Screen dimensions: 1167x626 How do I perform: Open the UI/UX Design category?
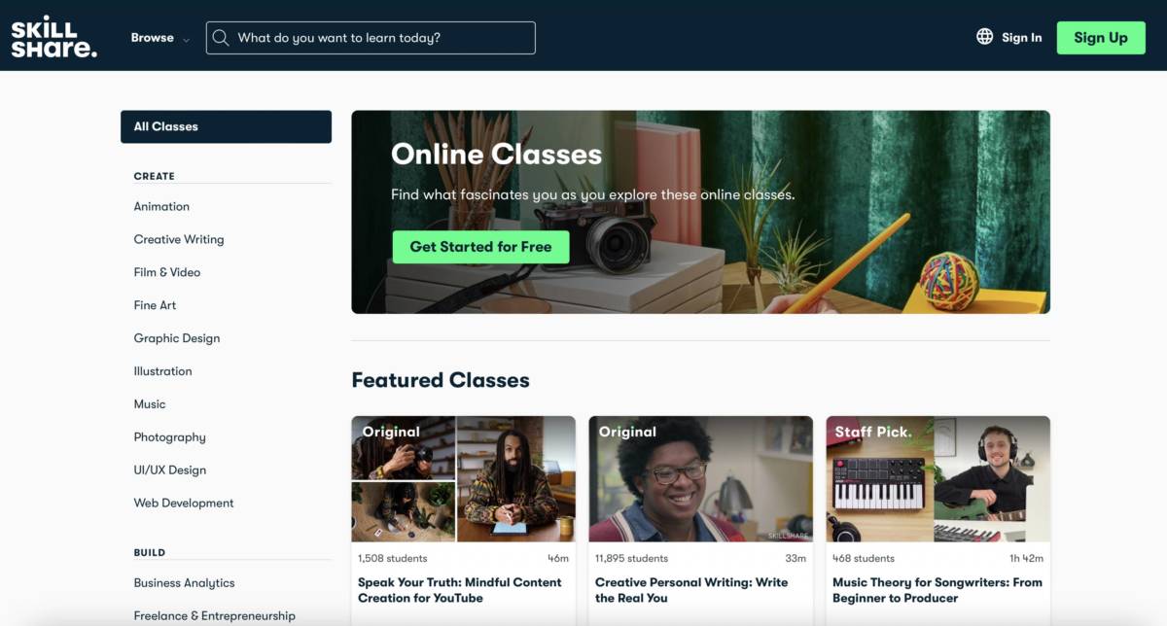[x=170, y=469]
